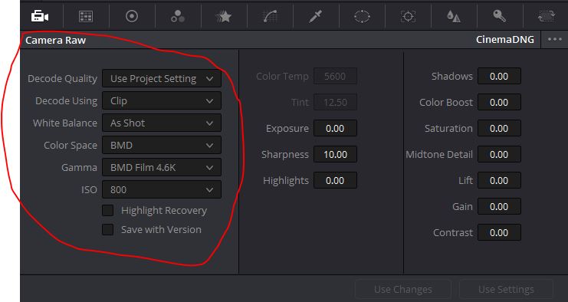This screenshot has width=568, height=302.
Task: Click the Use Changes button
Action: pyautogui.click(x=403, y=290)
